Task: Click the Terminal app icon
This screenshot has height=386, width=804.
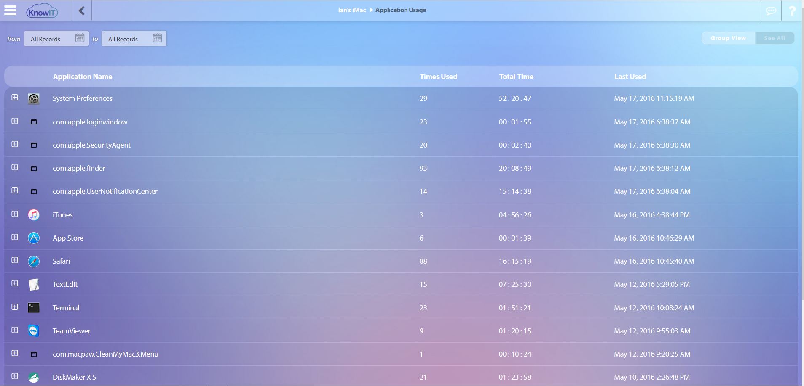Action: click(x=34, y=308)
